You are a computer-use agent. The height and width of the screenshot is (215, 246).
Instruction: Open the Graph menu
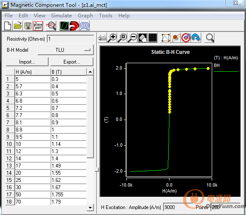pos(85,16)
